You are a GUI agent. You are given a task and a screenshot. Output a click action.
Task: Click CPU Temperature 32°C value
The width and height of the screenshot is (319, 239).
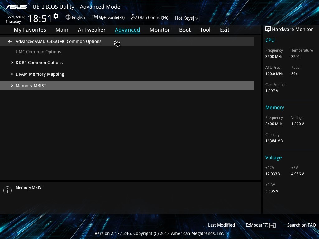[x=295, y=57]
